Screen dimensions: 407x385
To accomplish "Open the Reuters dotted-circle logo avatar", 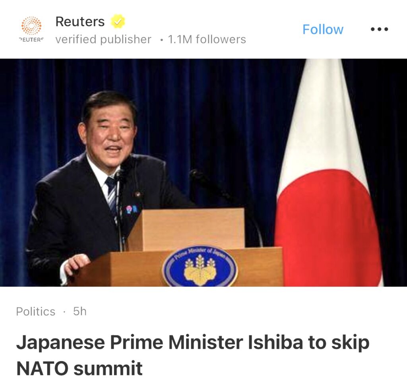I will 31,26.
